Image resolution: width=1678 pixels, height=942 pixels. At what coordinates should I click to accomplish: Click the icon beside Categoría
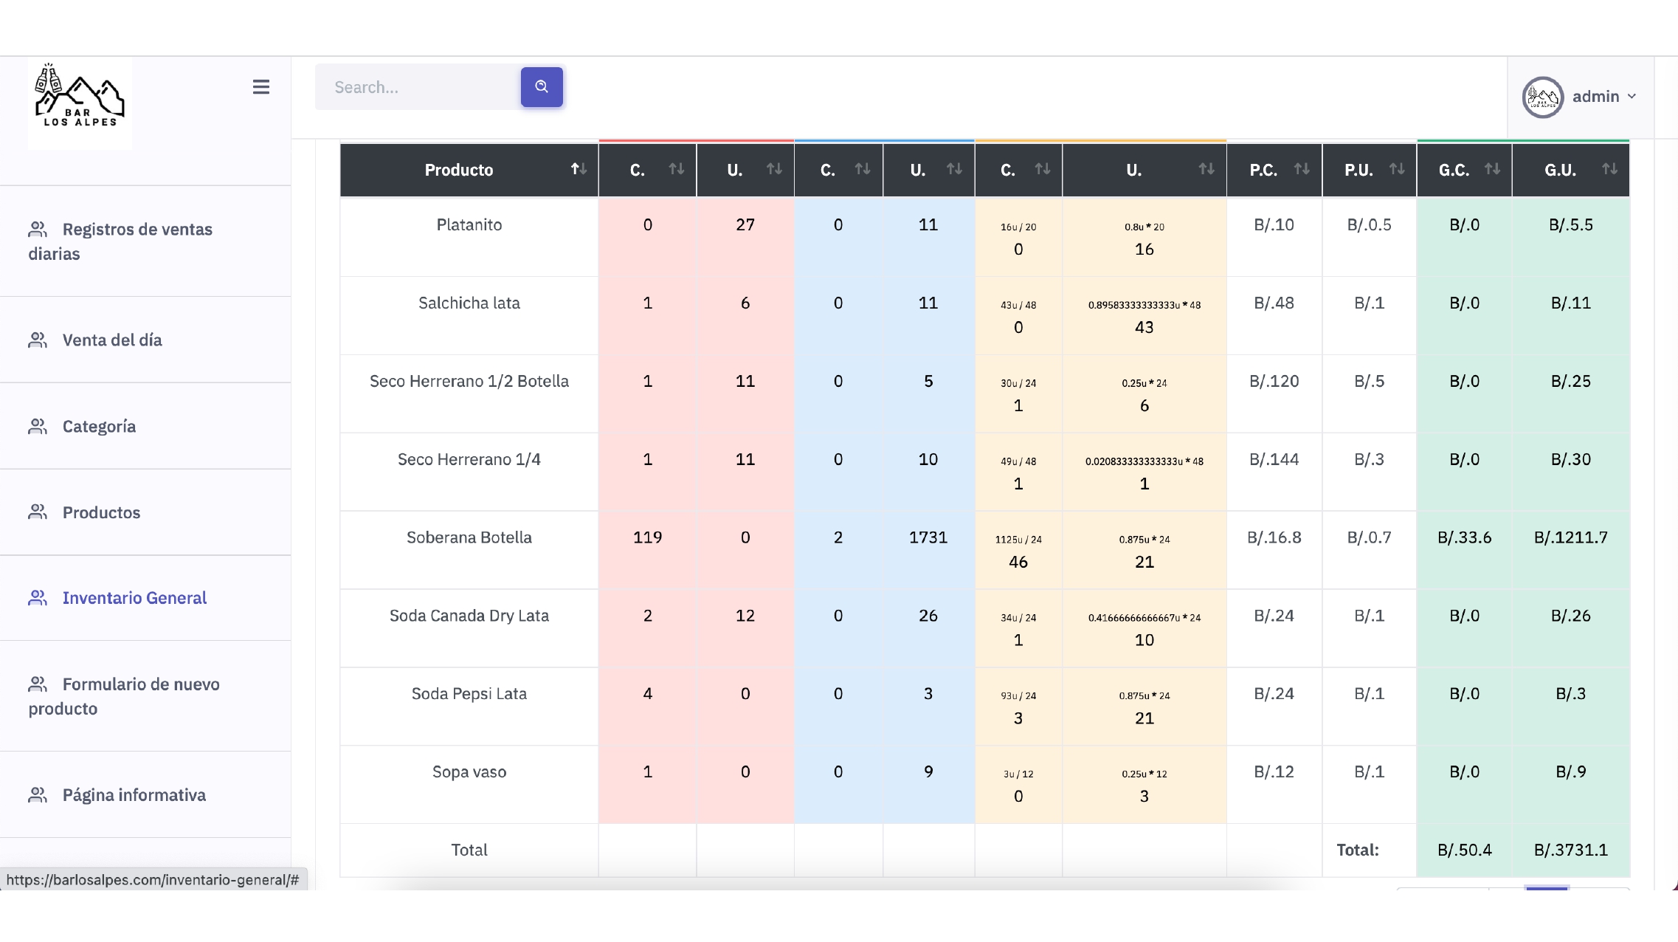38,427
